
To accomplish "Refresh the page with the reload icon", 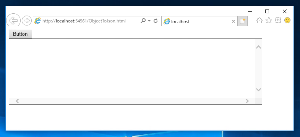I will tap(156, 21).
